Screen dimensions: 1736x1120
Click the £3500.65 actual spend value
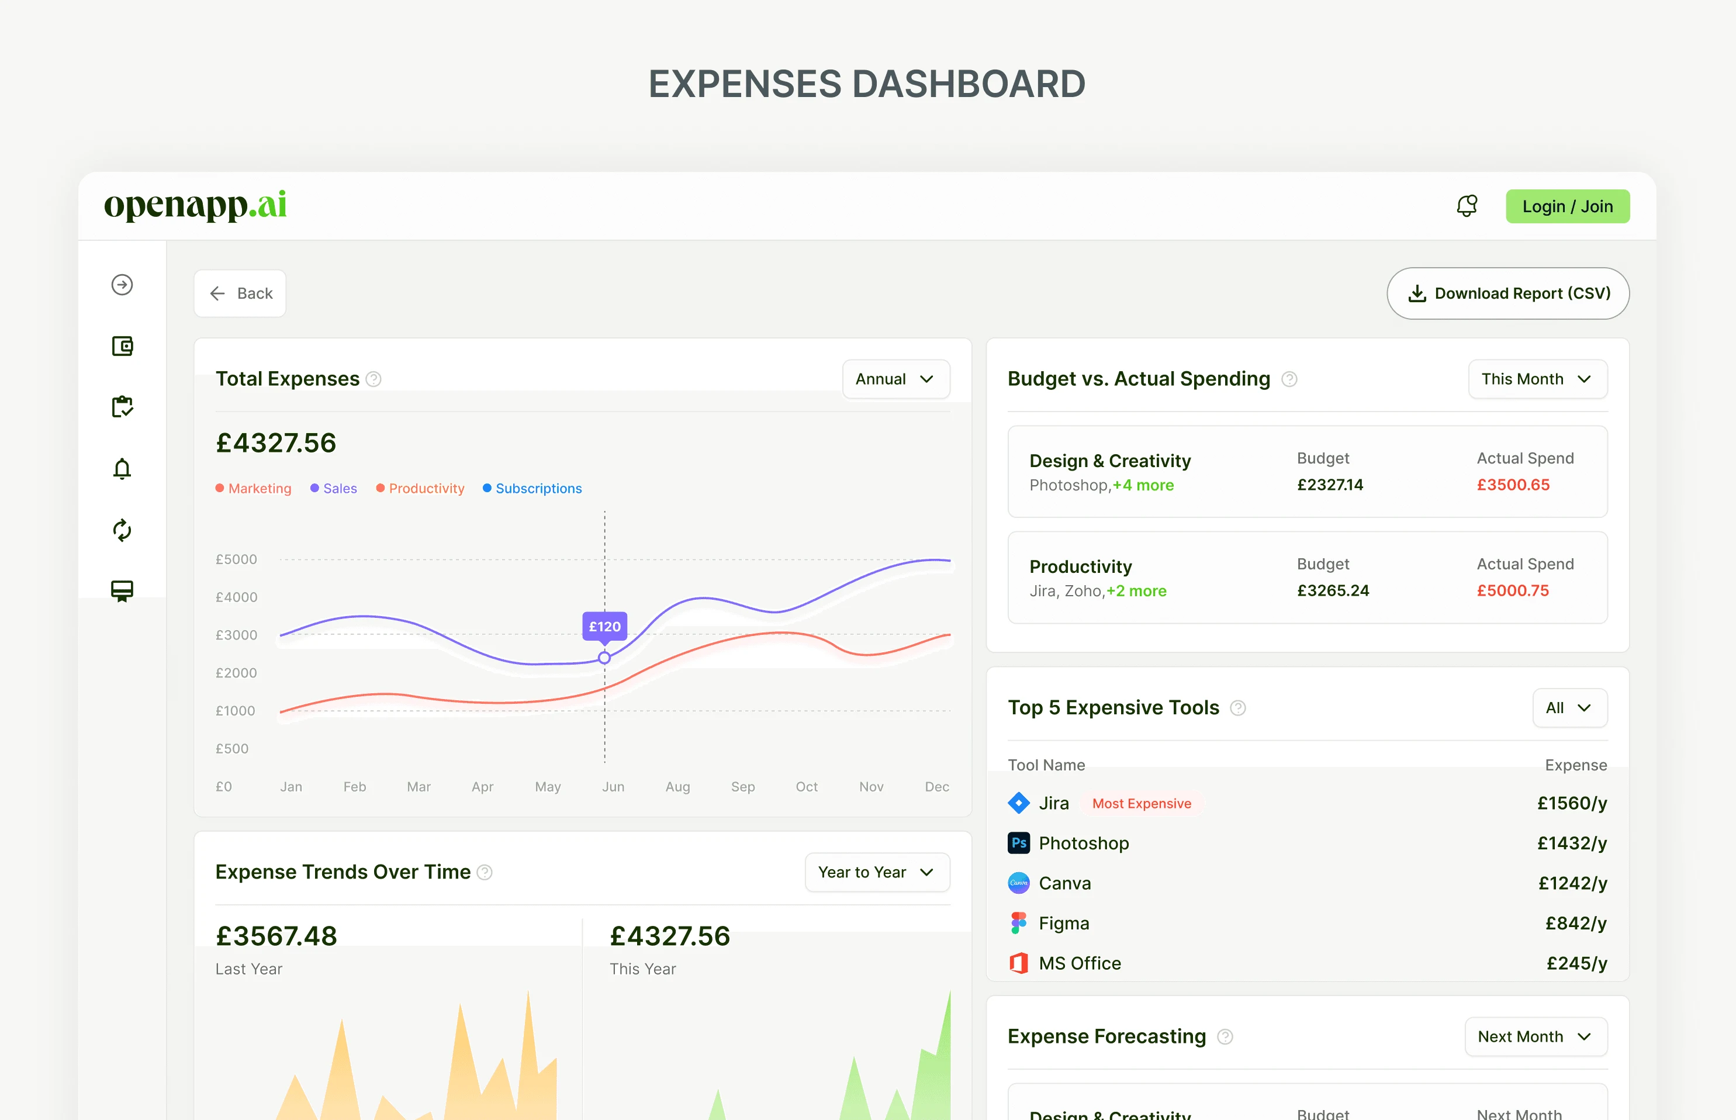coord(1513,485)
